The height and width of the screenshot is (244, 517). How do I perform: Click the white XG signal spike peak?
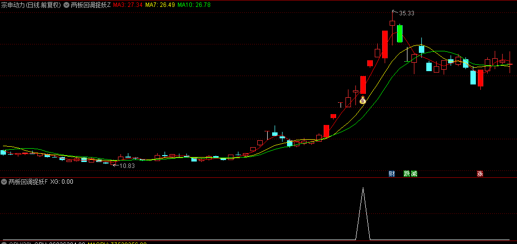click(363, 188)
